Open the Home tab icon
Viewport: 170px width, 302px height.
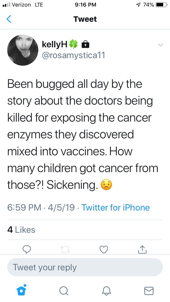(x=22, y=290)
